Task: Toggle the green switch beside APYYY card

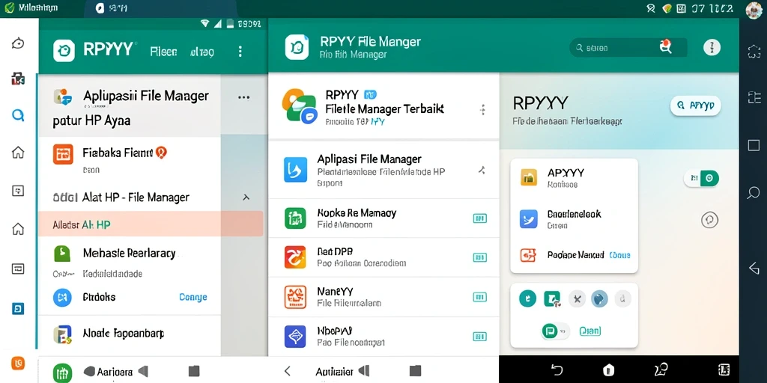Action: click(x=701, y=178)
